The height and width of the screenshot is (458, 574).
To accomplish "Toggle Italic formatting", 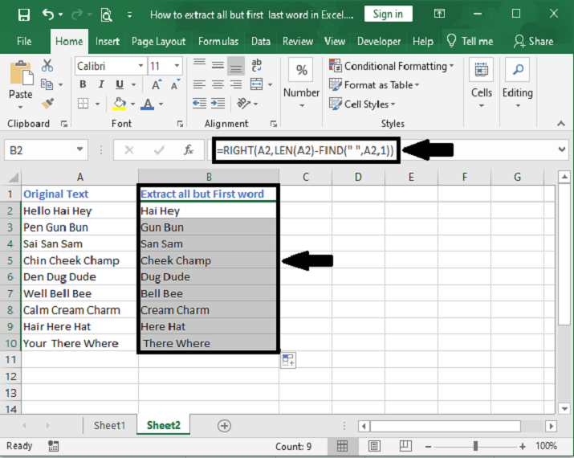I will click(x=101, y=84).
